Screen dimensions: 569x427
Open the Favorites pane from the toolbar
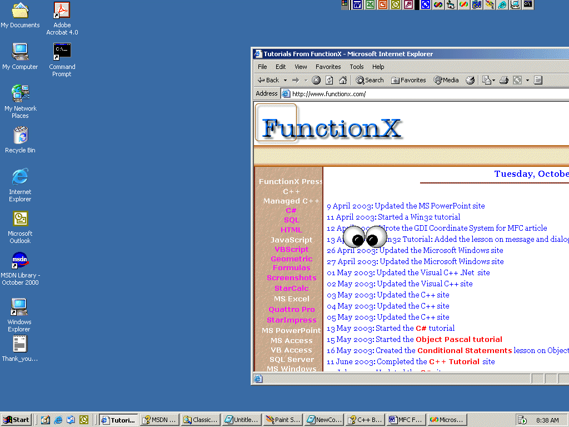[x=408, y=80]
